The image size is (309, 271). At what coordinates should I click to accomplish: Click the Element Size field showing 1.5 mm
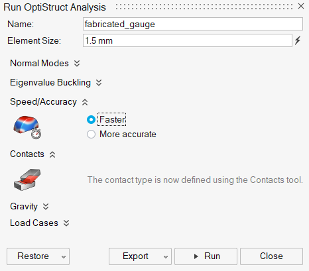188,40
